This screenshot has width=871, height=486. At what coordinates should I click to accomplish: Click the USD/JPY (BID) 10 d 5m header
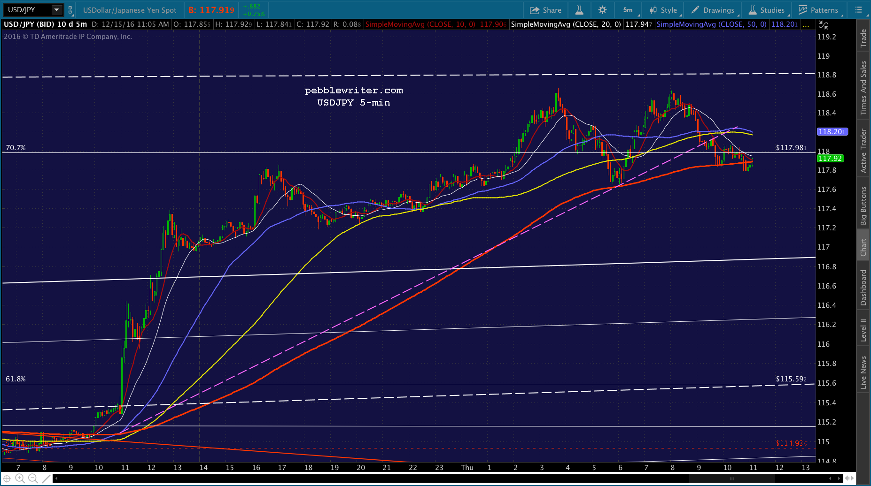pos(46,24)
